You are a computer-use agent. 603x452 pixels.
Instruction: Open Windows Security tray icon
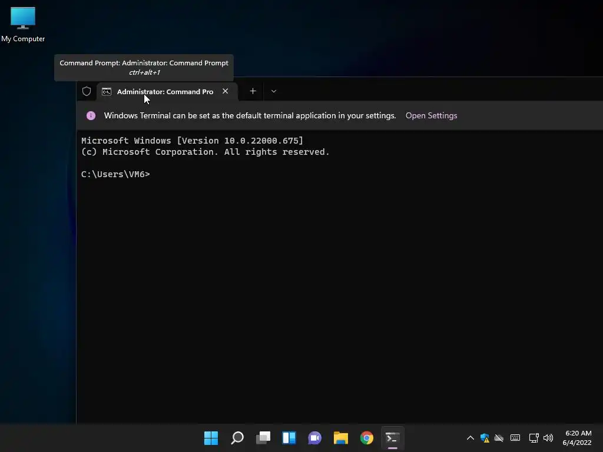click(485, 438)
